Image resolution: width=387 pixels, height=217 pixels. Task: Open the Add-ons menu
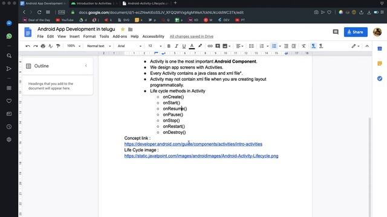(x=120, y=36)
